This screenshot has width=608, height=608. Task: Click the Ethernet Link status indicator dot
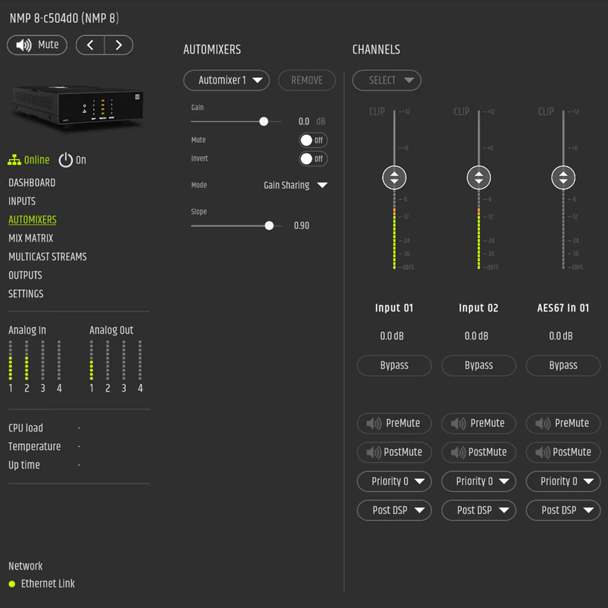pyautogui.click(x=12, y=584)
